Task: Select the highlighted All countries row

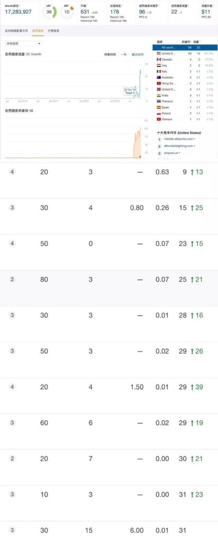Action: pyautogui.click(x=185, y=47)
